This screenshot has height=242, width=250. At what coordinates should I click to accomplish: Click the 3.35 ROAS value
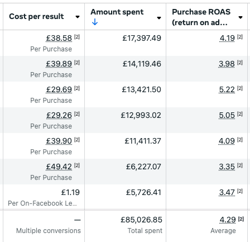[227, 167]
